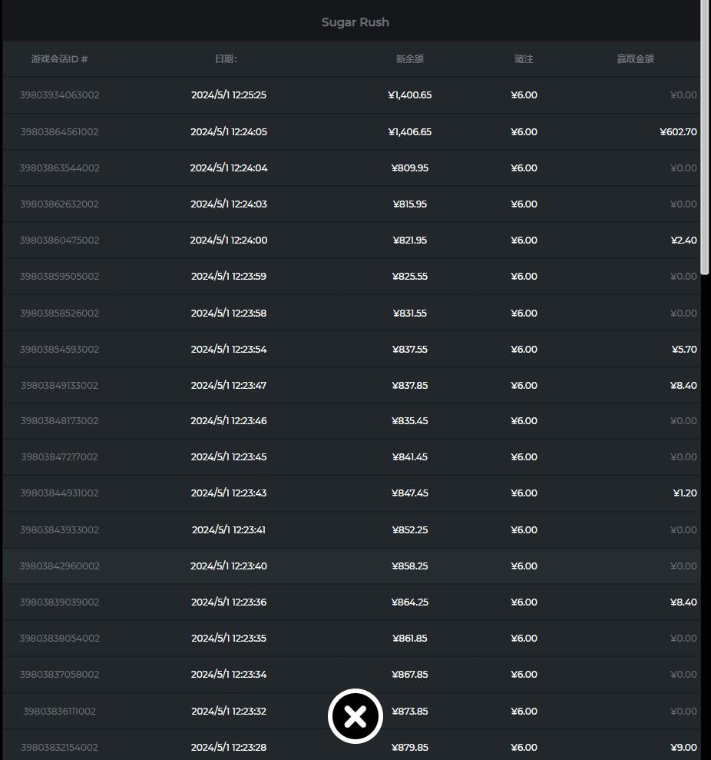Open session ID 39803843933002
The height and width of the screenshot is (760, 711).
click(x=60, y=529)
